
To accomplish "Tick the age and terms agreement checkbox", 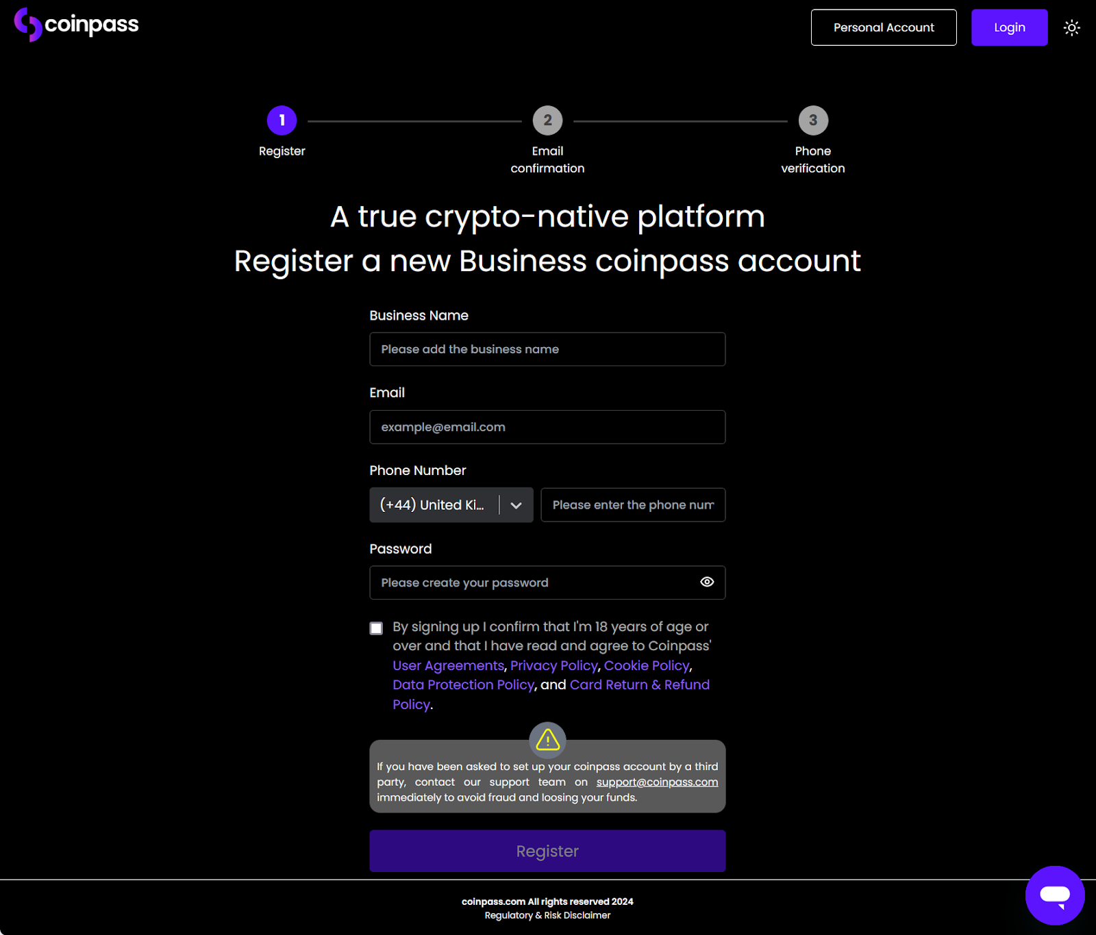I will point(376,628).
